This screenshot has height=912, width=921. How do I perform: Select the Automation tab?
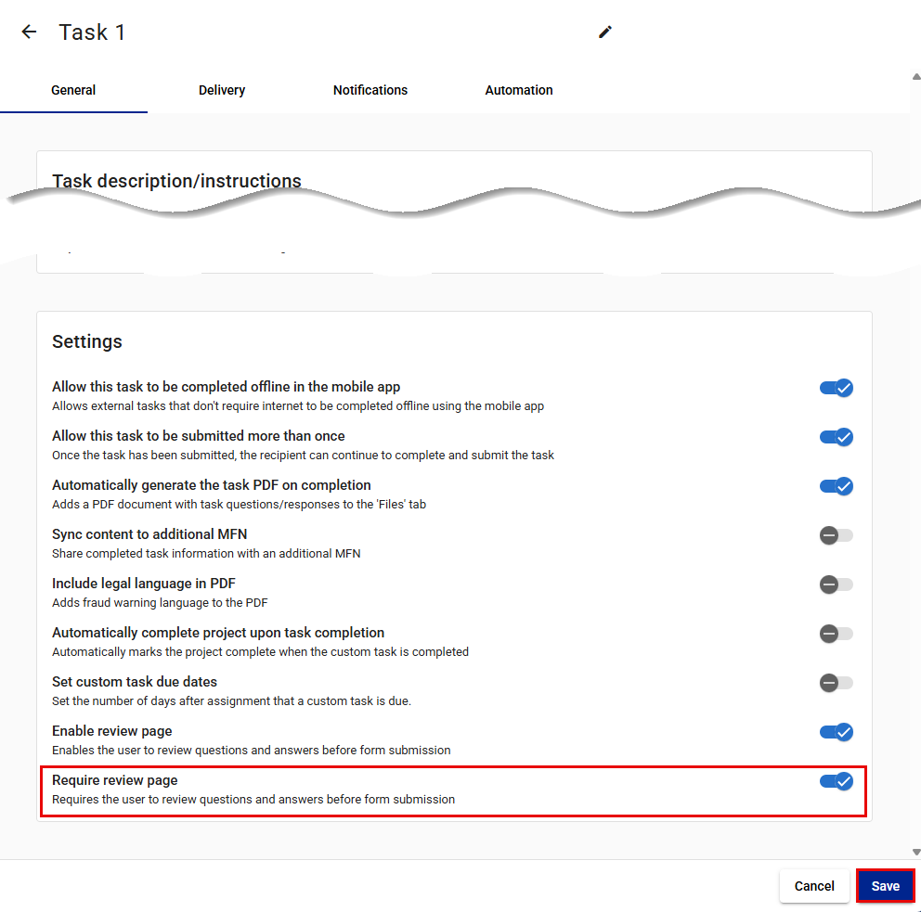click(x=519, y=90)
